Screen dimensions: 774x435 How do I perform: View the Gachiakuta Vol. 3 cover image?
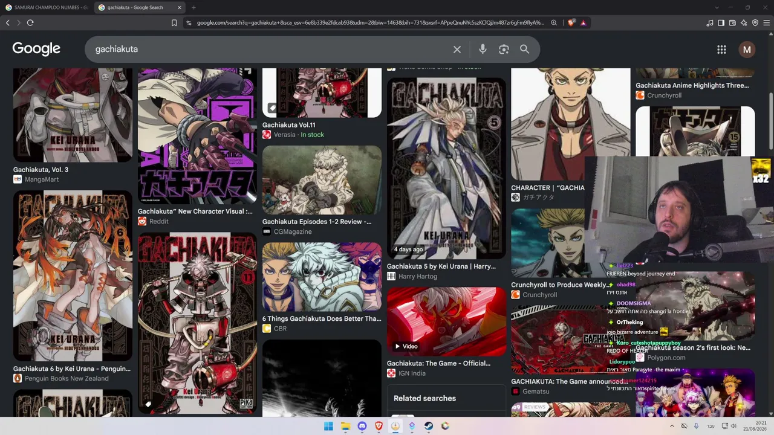73,115
